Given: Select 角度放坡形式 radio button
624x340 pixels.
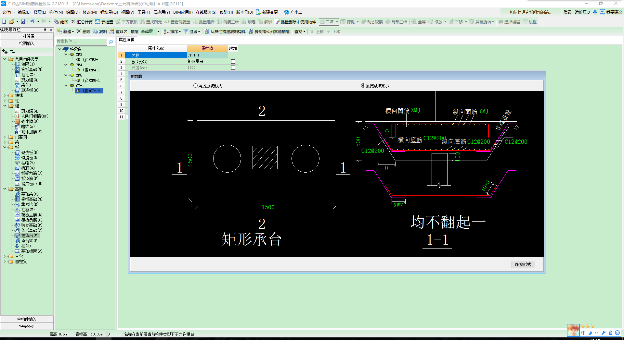Looking at the screenshot, I should (195, 86).
